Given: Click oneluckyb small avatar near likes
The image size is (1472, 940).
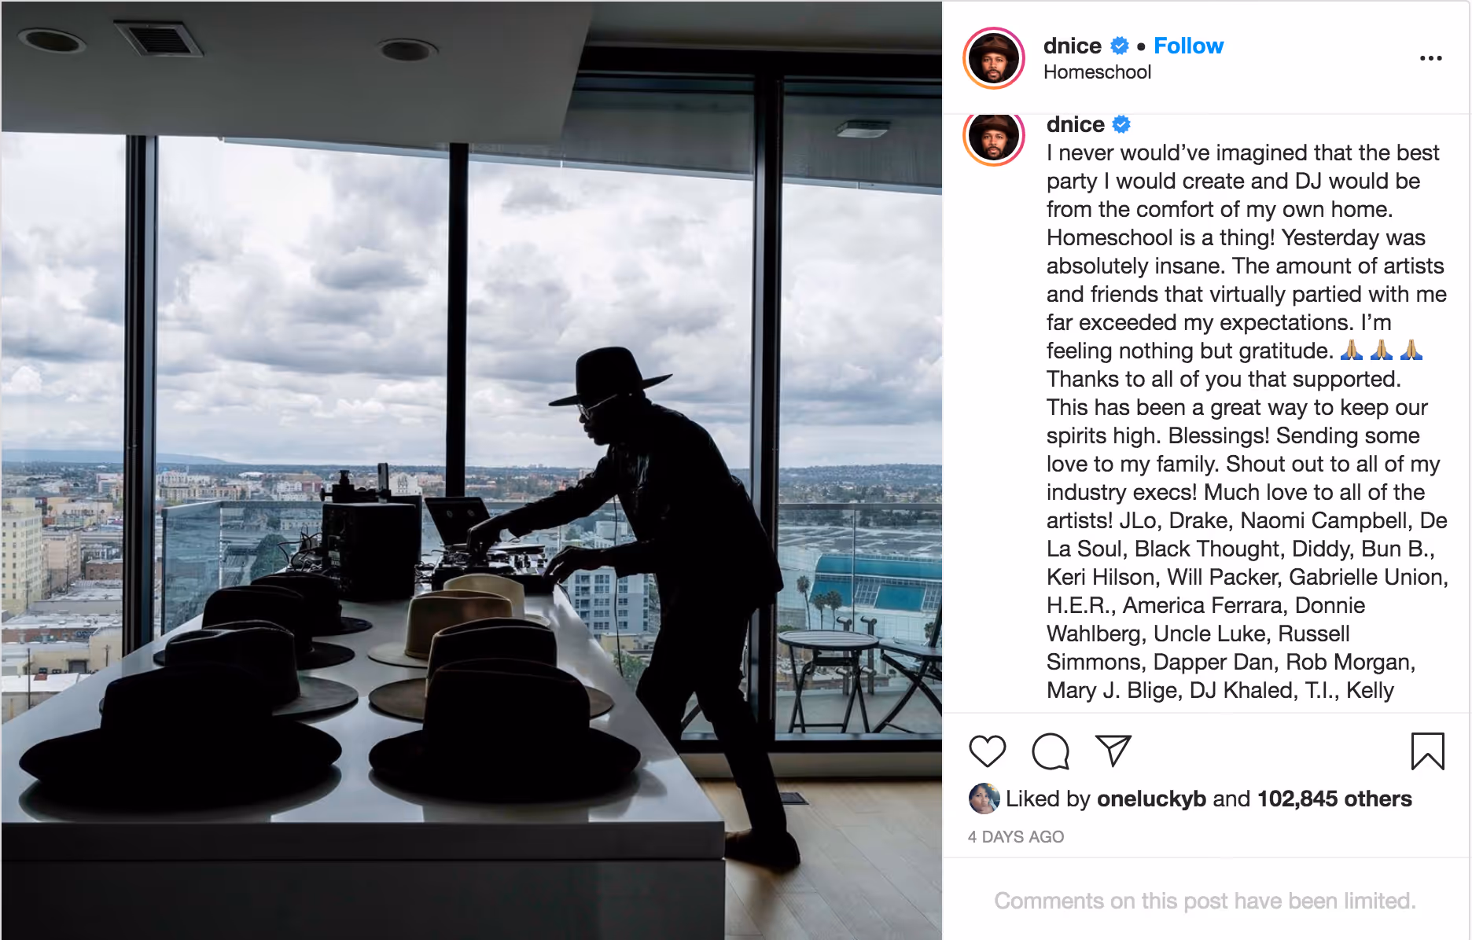Looking at the screenshot, I should coord(984,799).
